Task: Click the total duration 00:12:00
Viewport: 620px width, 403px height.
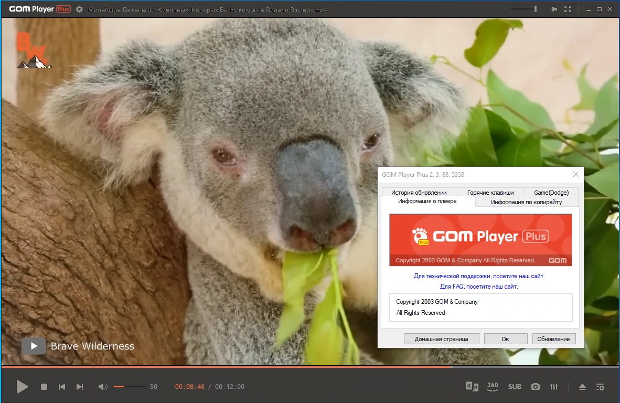Action: [x=230, y=386]
